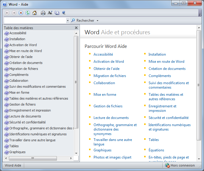Expand Gestion de fichiers in contents
The width and height of the screenshot is (204, 171).
[x=7, y=105]
